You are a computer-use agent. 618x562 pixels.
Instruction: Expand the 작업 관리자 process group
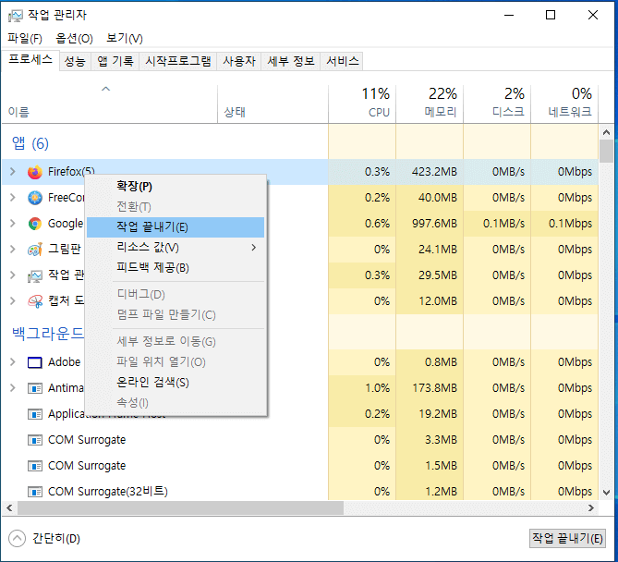coord(13,275)
